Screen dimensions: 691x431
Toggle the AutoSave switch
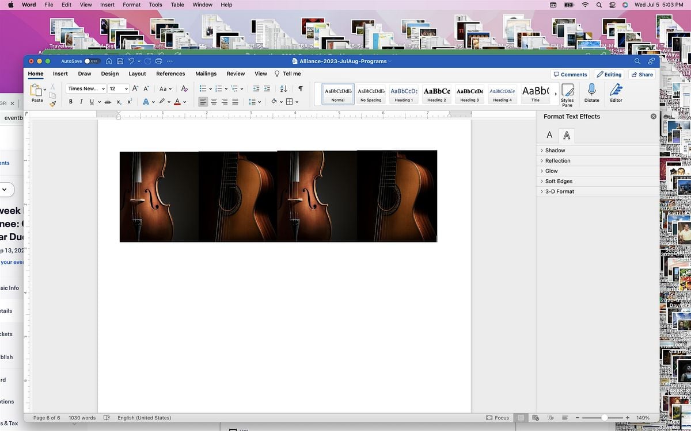(x=92, y=61)
